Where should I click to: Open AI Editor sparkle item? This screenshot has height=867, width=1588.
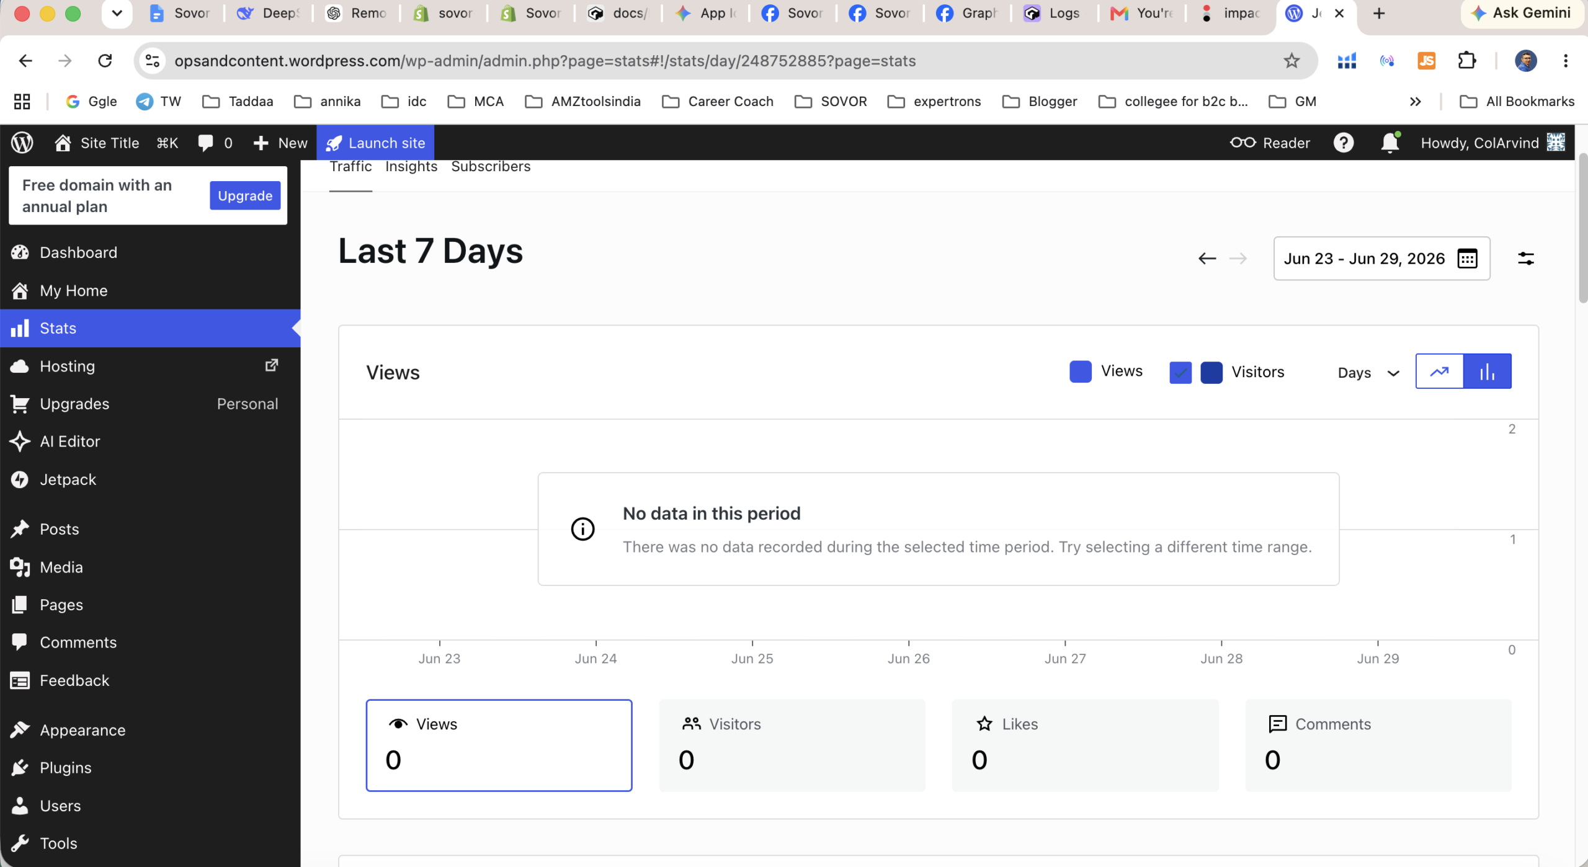click(x=150, y=442)
